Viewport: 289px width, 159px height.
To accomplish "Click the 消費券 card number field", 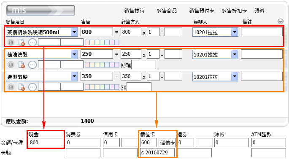I will (x=83, y=153).
